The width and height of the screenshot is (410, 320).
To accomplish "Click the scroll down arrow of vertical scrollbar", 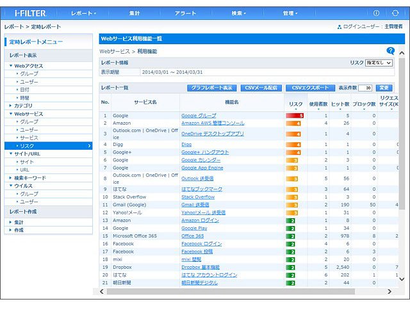I will tap(402, 279).
